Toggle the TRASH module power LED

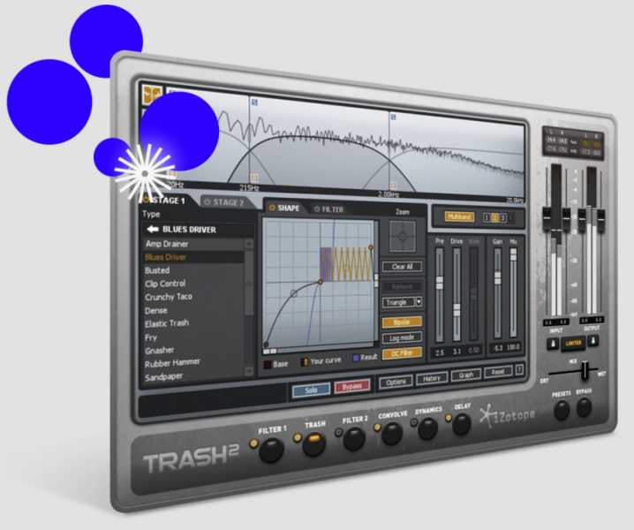(298, 437)
